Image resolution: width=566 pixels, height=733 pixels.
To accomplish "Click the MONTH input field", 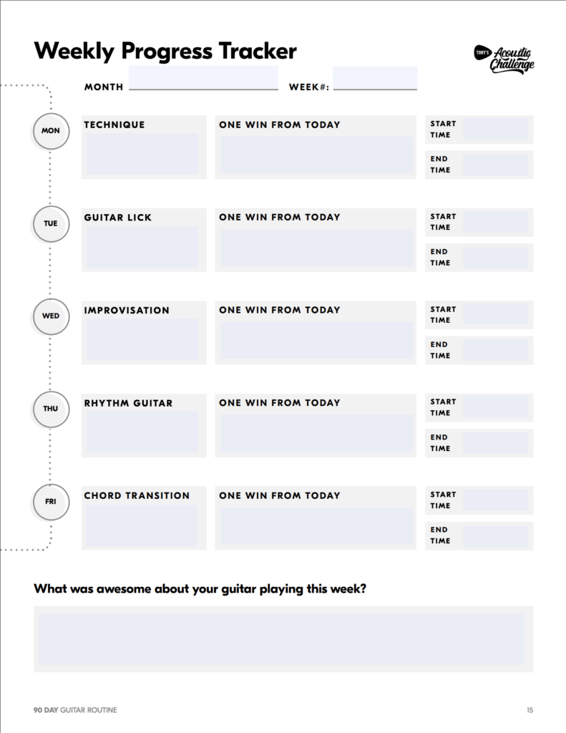I will (203, 78).
